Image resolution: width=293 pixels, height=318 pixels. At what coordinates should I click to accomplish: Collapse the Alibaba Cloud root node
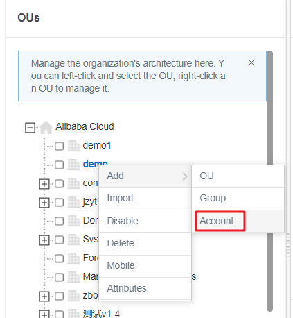(x=30, y=128)
